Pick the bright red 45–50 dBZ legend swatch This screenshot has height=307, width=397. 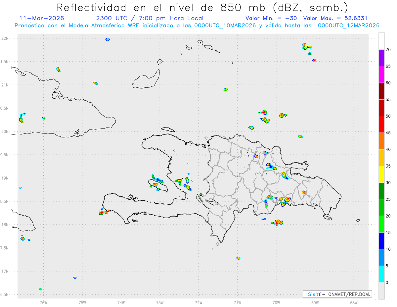coord(381,125)
